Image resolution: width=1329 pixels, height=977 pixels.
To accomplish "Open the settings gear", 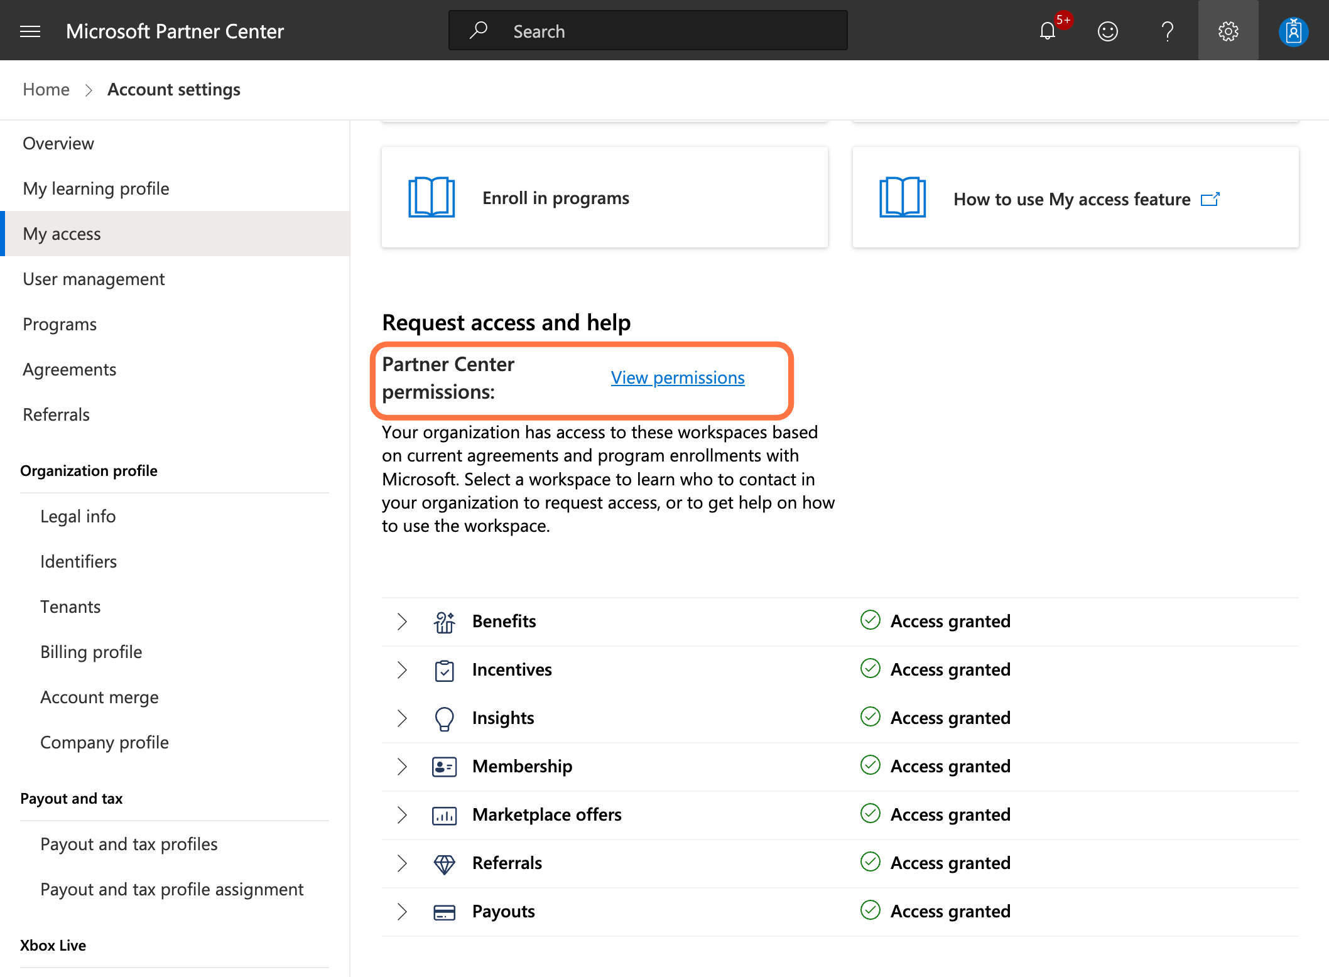I will (1228, 31).
